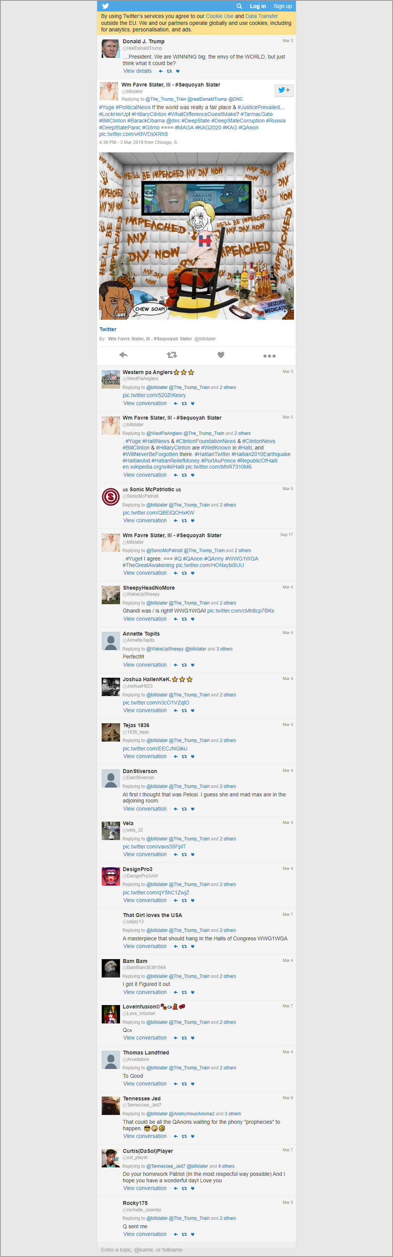Retweet the main tweet using large icon
The width and height of the screenshot is (393, 1257).
click(x=172, y=355)
